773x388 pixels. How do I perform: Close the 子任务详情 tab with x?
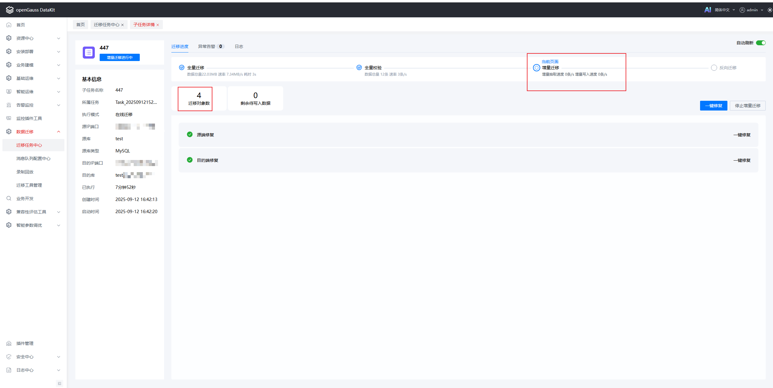tap(158, 25)
